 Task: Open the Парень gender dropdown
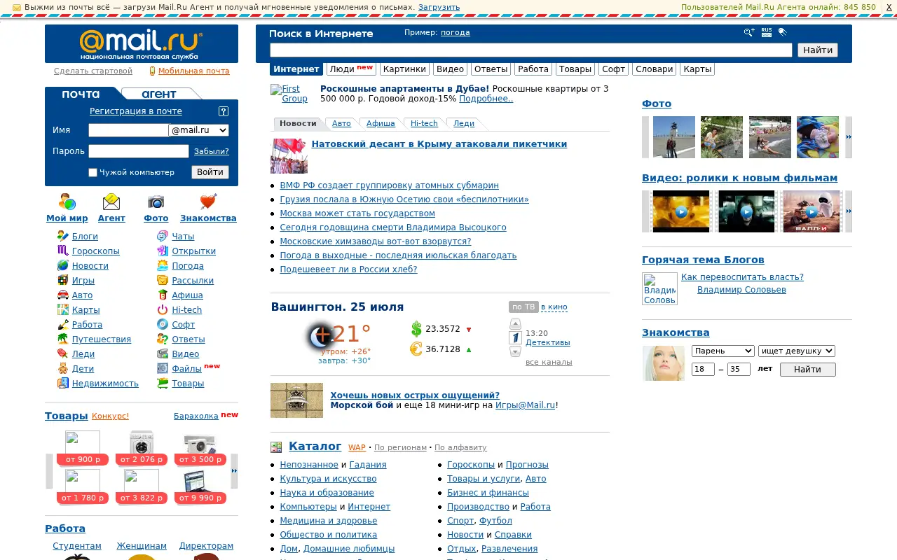click(723, 351)
